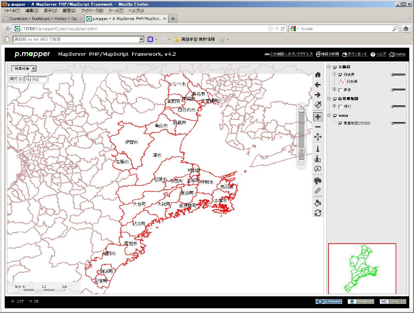Switch to the Counterize Dashboard tab

tap(42, 18)
